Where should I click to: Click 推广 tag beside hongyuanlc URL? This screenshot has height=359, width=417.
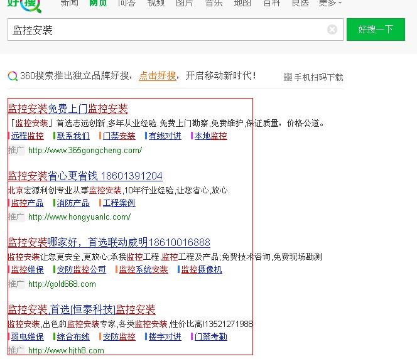(16, 217)
